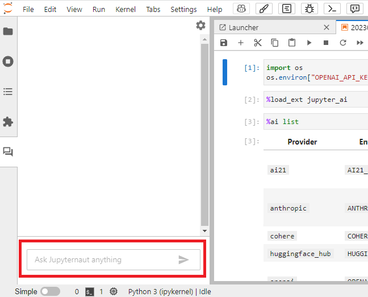Image resolution: width=368 pixels, height=297 pixels.
Task: Insert a new cell with the plus icon
Action: tap(241, 43)
